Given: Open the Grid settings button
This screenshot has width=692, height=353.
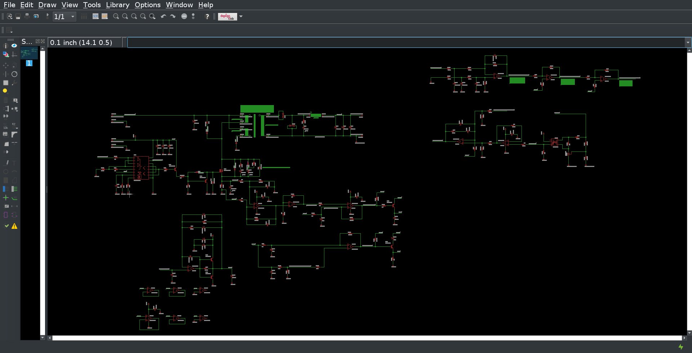Looking at the screenshot, I should click(9, 30).
